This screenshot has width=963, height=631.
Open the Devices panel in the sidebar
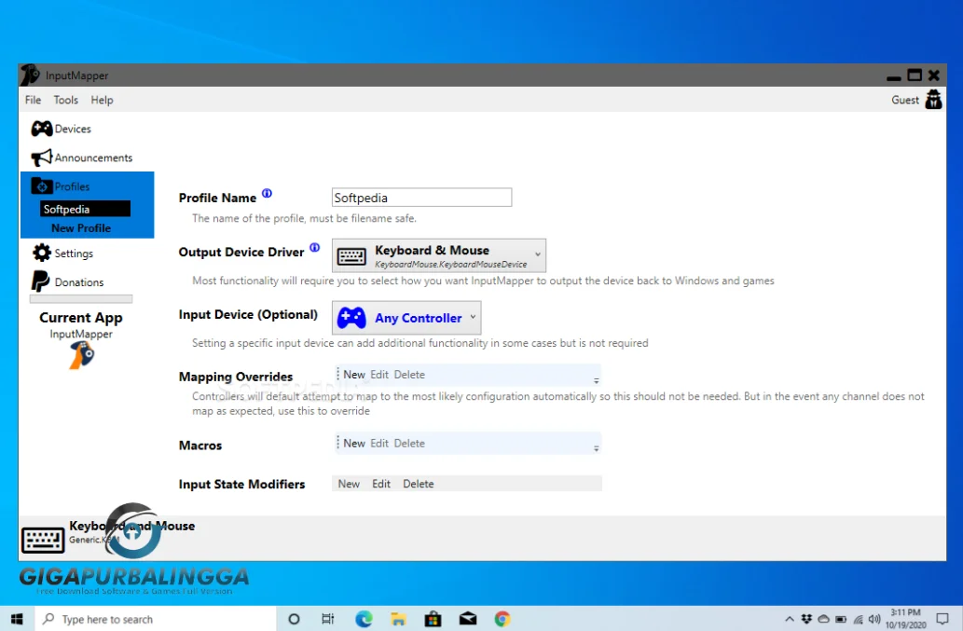67,129
